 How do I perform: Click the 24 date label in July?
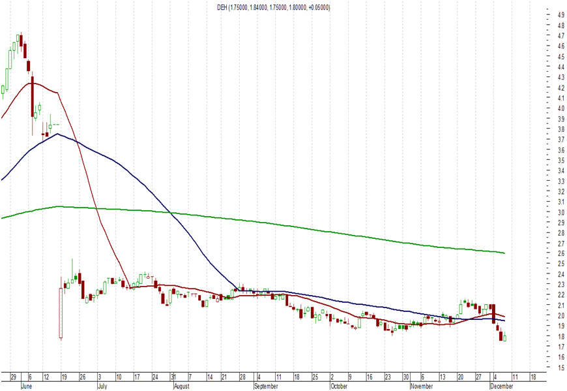pyautogui.click(x=155, y=377)
